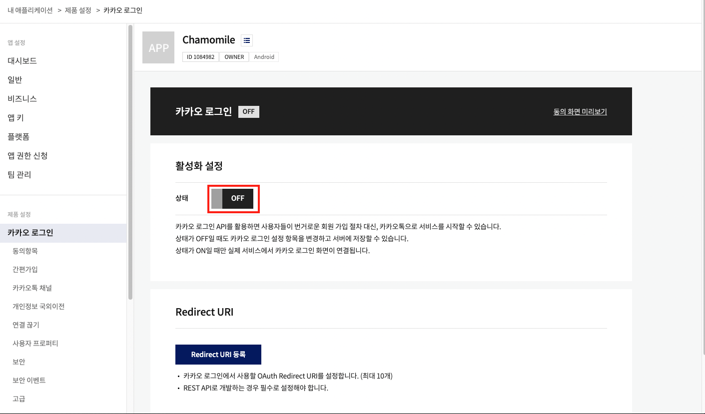Open the '간편가입' submenu item

[25, 269]
